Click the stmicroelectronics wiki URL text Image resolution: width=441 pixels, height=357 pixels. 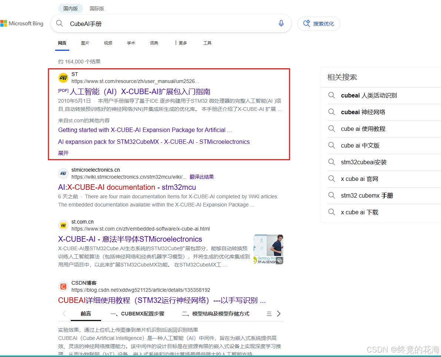[129, 177]
